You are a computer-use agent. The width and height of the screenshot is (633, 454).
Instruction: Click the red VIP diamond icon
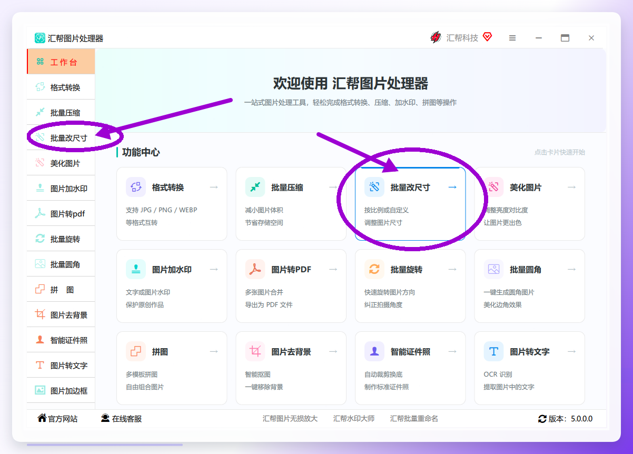pos(487,37)
